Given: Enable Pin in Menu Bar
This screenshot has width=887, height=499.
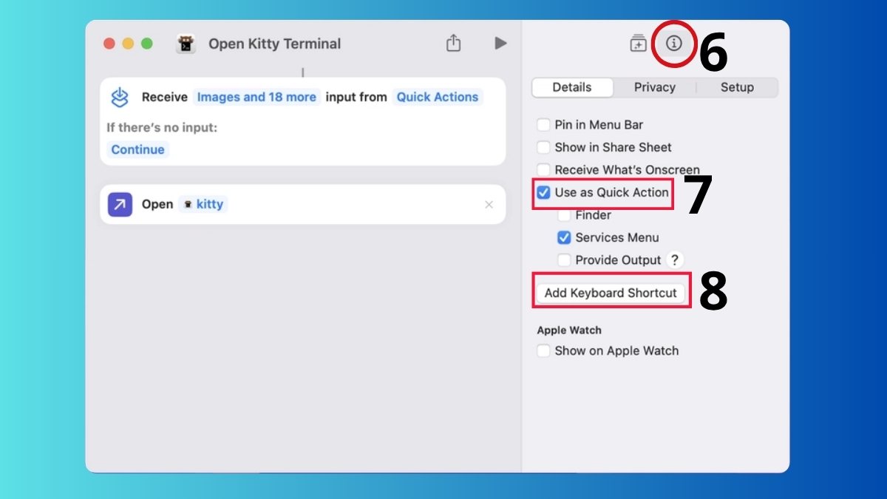Looking at the screenshot, I should point(543,125).
